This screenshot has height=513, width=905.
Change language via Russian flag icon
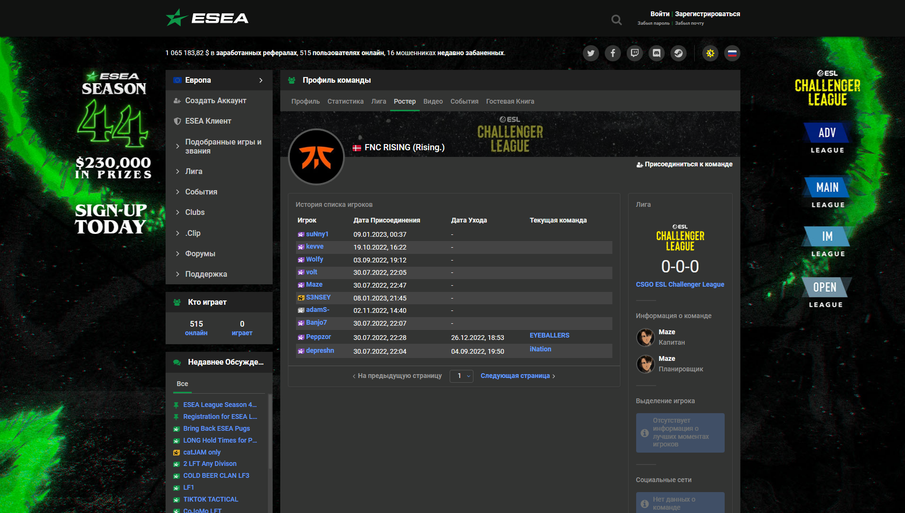pos(732,53)
